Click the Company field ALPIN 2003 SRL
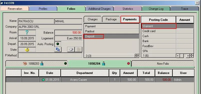 pyautogui.click(x=50, y=27)
